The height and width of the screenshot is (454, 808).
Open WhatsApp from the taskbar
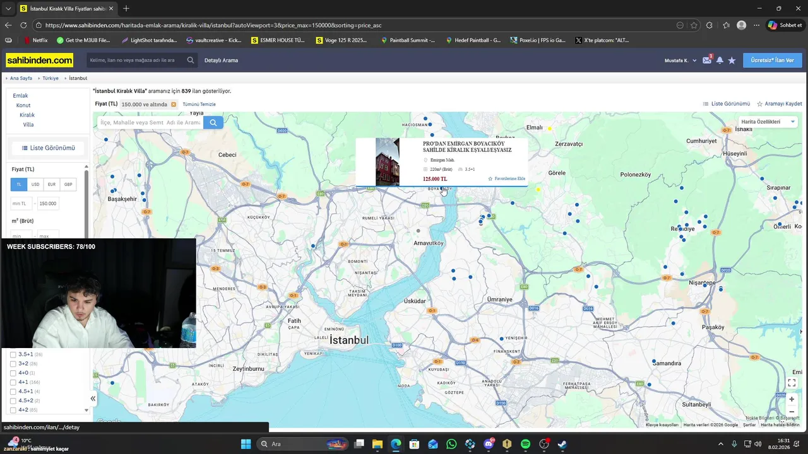451,444
